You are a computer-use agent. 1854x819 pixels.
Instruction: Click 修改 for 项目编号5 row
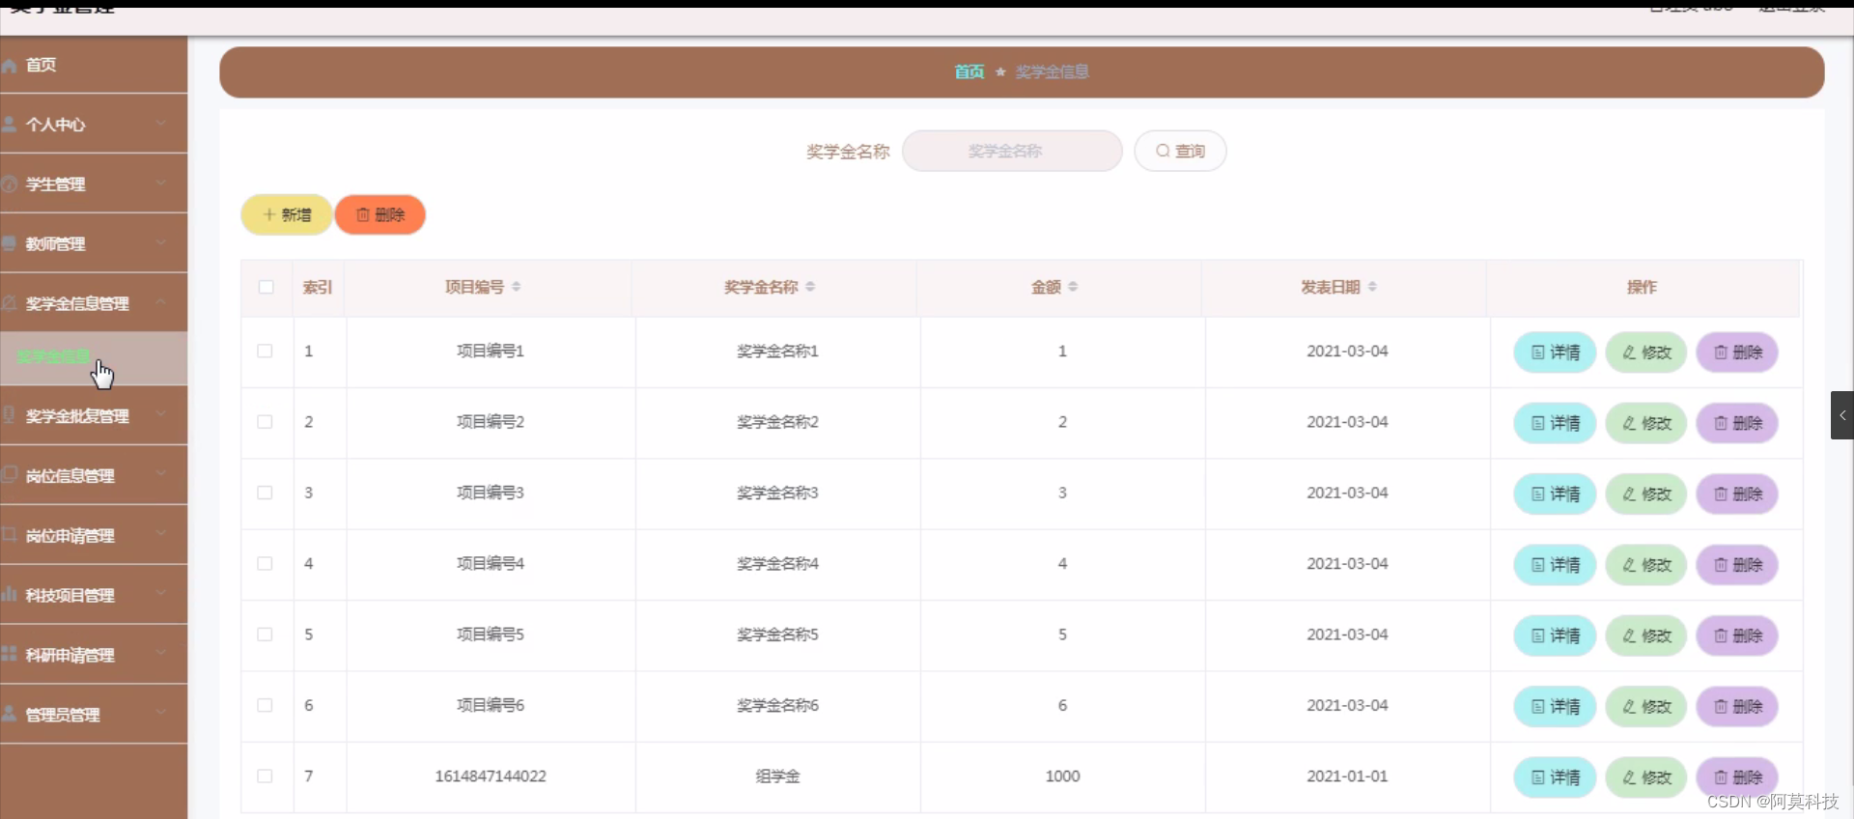pyautogui.click(x=1646, y=635)
